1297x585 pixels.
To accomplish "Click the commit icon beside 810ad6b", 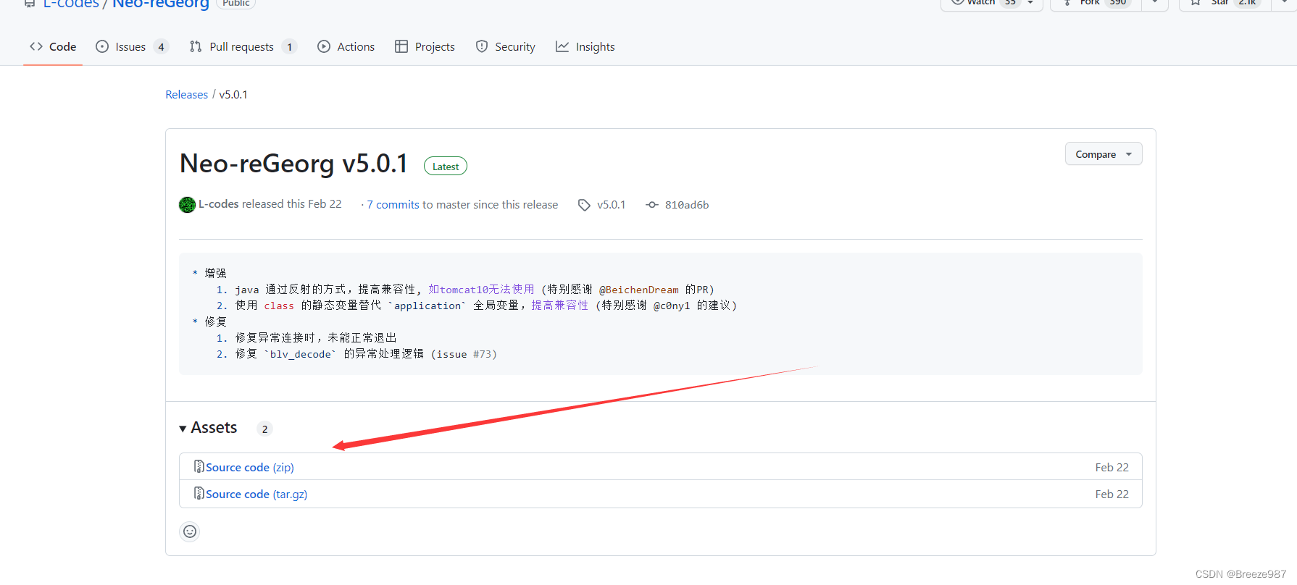I will click(652, 205).
